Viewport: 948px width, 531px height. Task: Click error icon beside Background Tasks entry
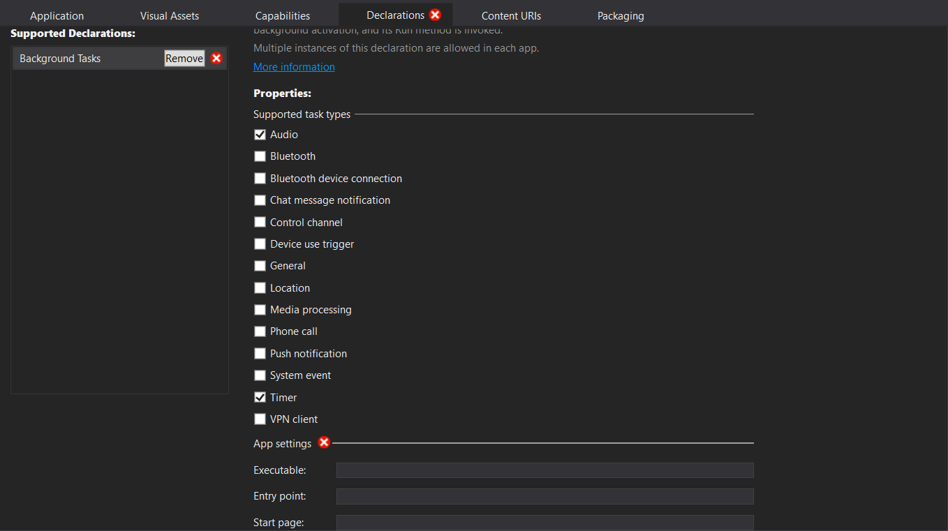[216, 59]
